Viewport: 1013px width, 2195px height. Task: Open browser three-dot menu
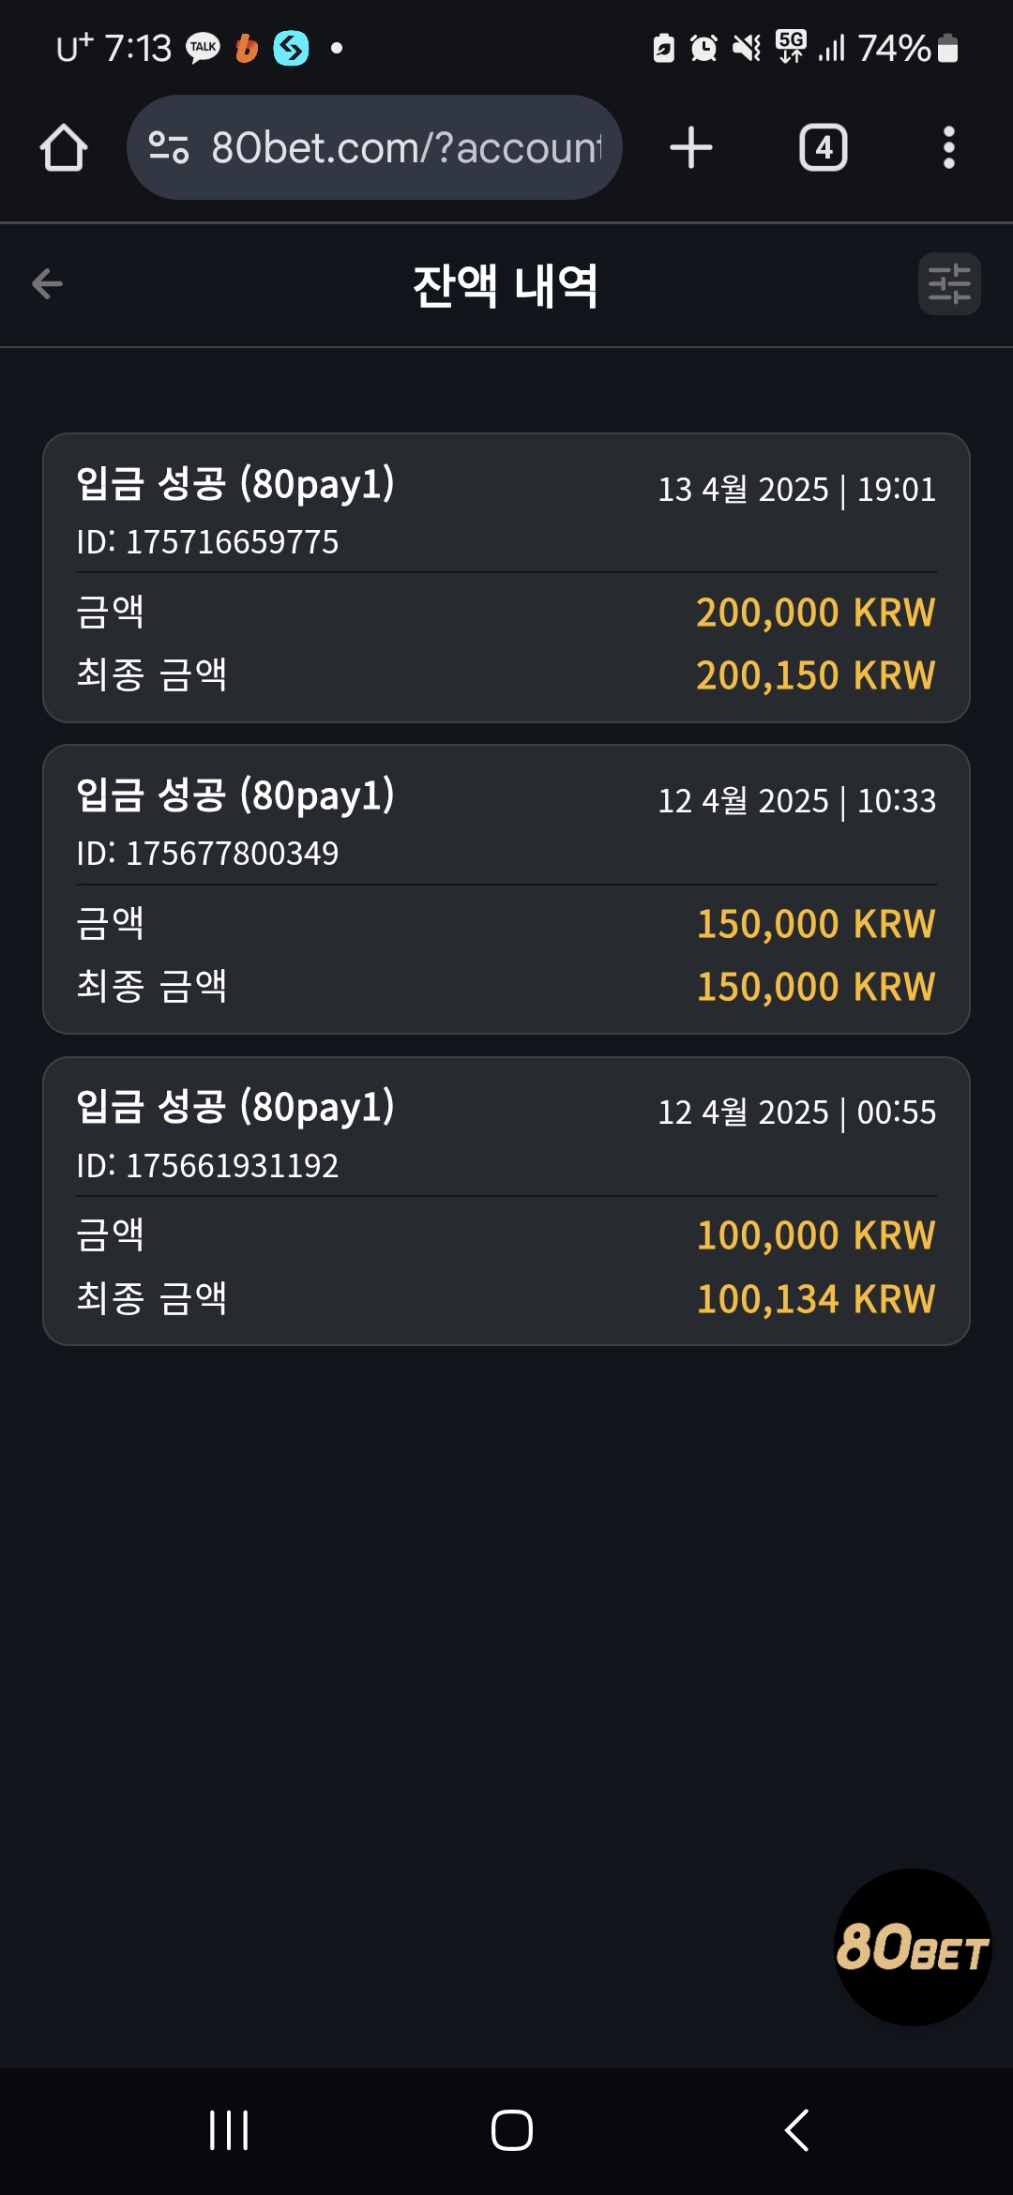click(x=949, y=147)
